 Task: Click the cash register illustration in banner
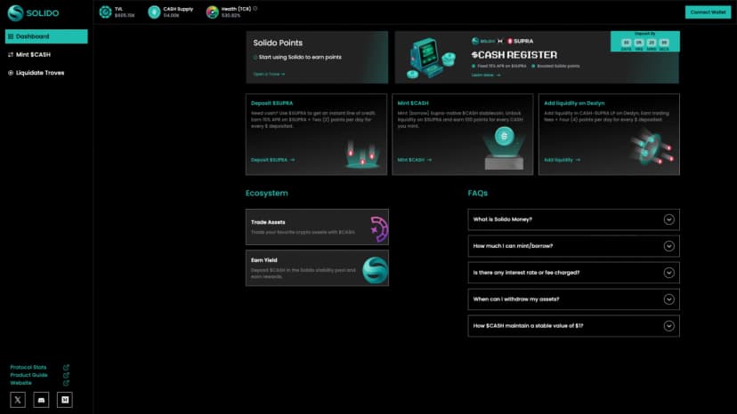click(431, 59)
